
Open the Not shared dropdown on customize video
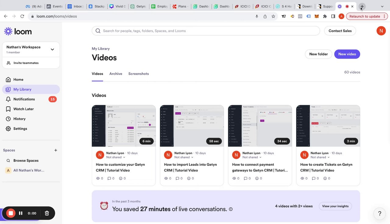click(x=116, y=157)
